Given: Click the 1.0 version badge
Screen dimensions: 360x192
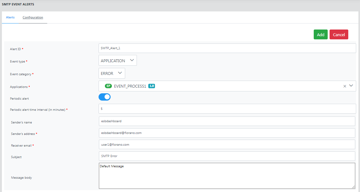Looking at the screenshot, I should pyautogui.click(x=151, y=86).
